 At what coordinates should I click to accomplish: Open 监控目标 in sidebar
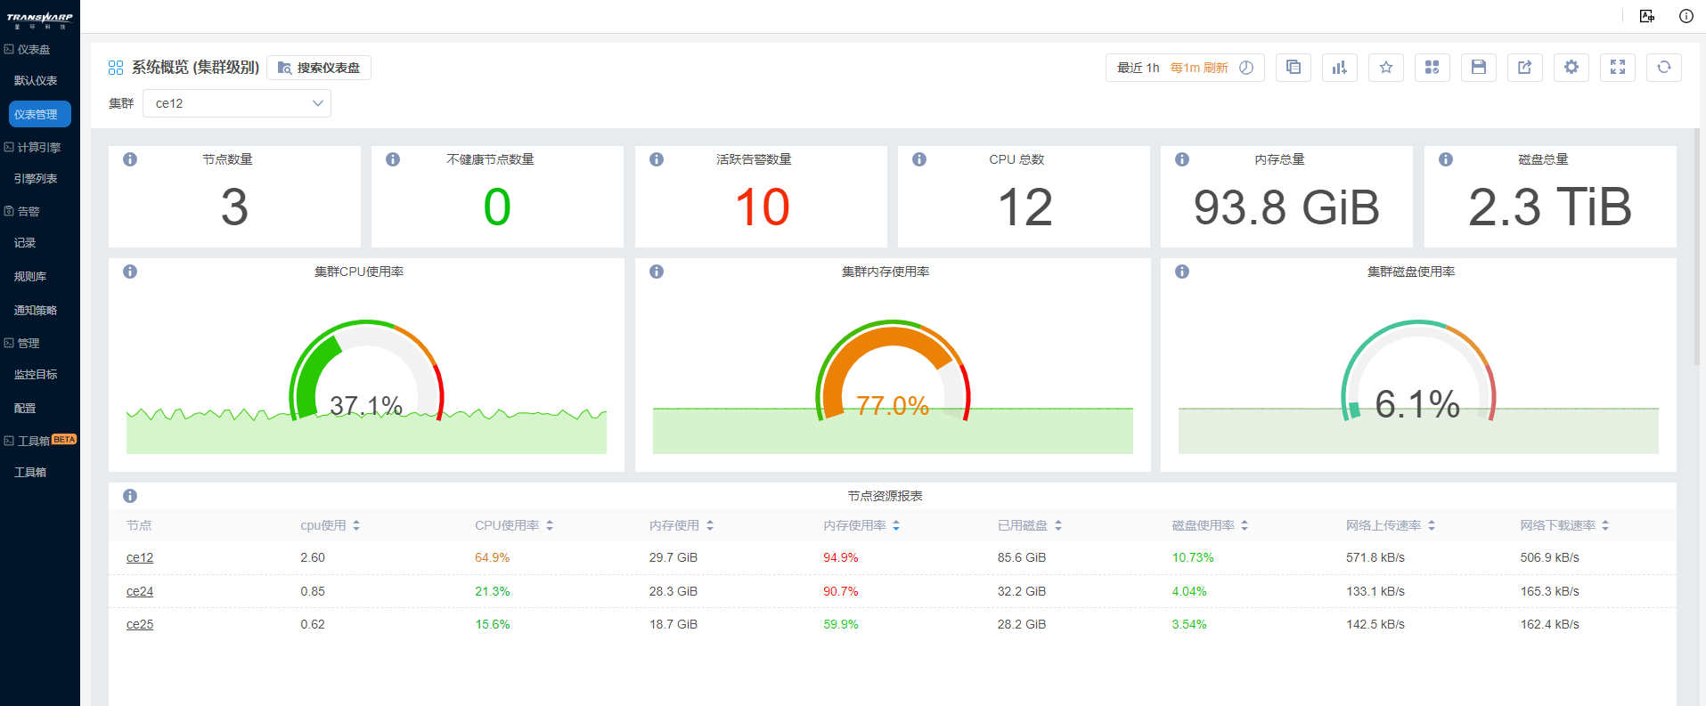pyautogui.click(x=36, y=375)
